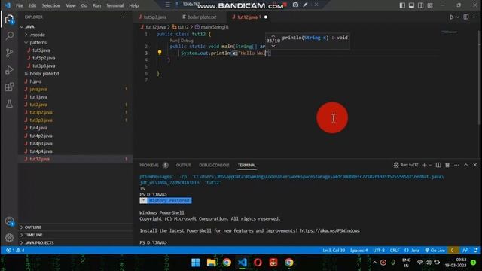Image resolution: width=482 pixels, height=271 pixels.
Task: Split the terminal panel
Action: tap(438, 165)
